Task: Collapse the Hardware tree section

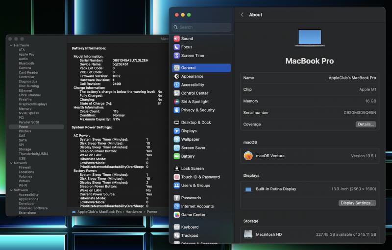Action: coord(11,45)
